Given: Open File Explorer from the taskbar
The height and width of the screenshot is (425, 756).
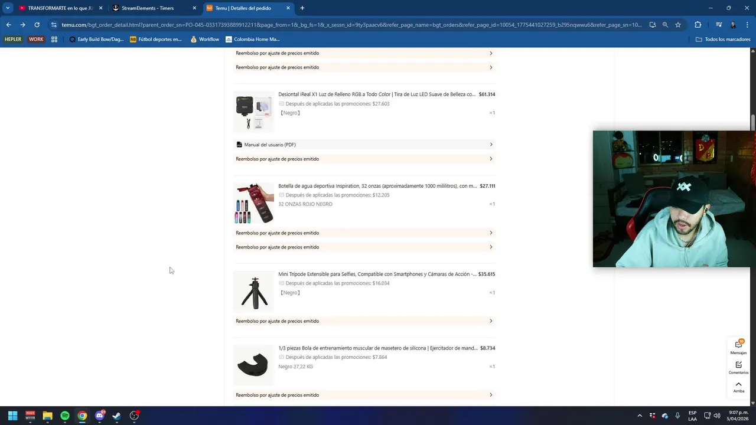Looking at the screenshot, I should pyautogui.click(x=47, y=416).
